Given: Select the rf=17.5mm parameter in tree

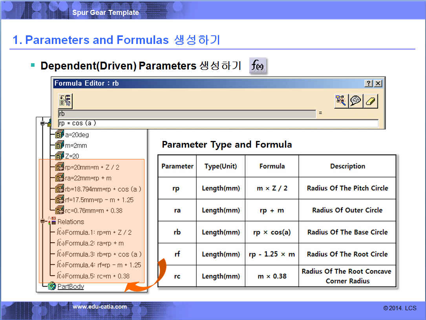Looking at the screenshot, I should (99, 200).
